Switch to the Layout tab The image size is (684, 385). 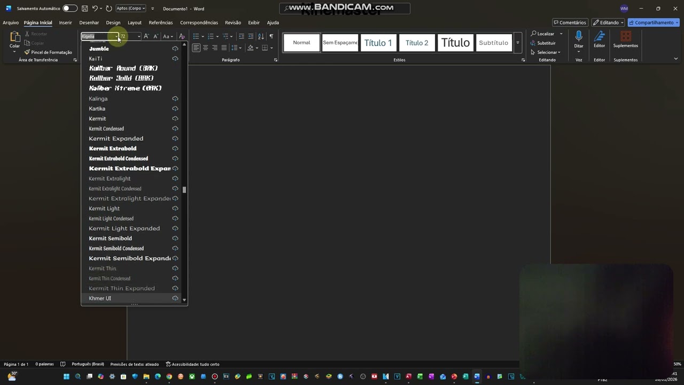pyautogui.click(x=135, y=22)
